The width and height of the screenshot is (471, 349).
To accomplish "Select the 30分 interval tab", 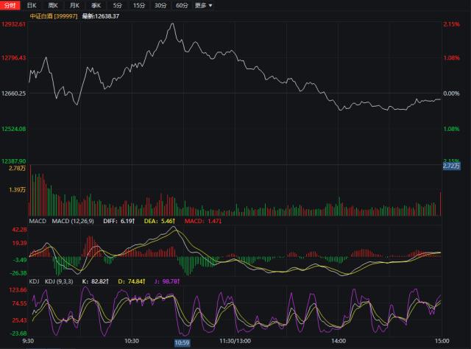I will [x=160, y=5].
